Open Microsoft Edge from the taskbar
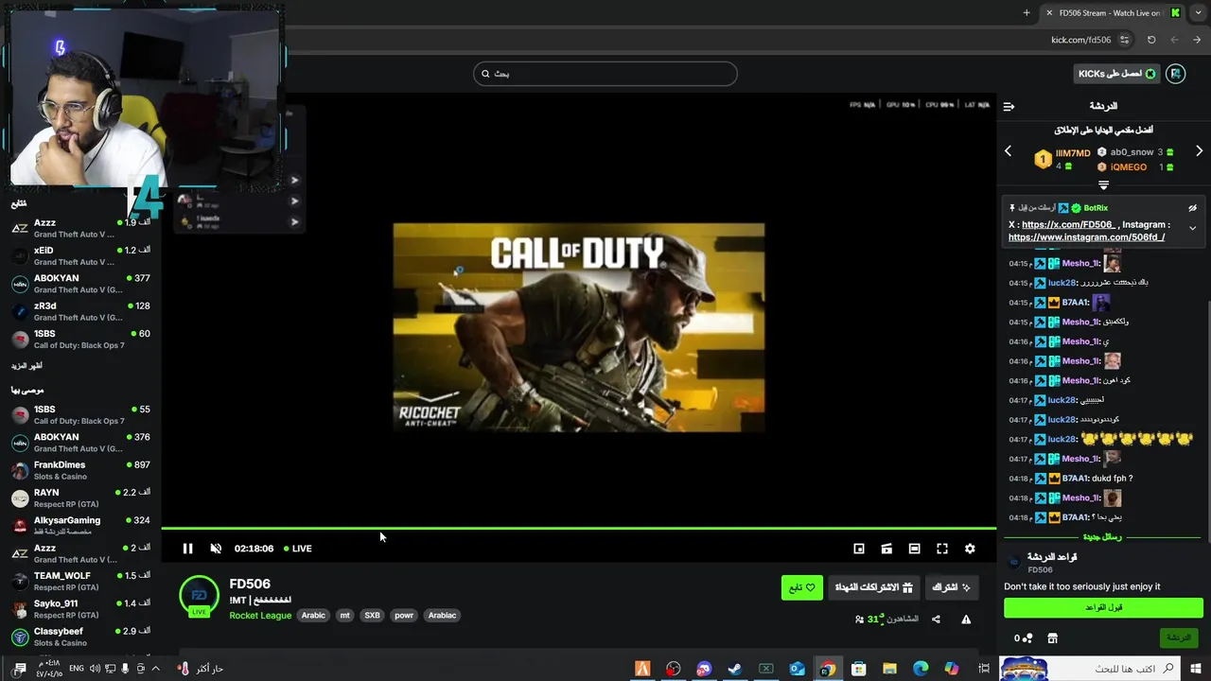Image resolution: width=1211 pixels, height=681 pixels. [921, 669]
